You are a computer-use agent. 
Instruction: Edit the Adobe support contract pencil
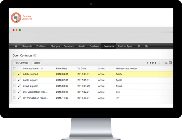(19, 74)
